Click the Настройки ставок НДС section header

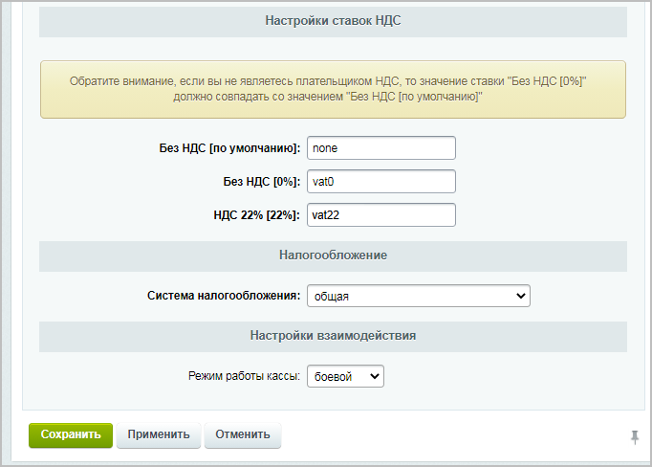click(x=333, y=21)
